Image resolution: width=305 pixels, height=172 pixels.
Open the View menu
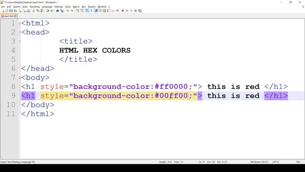[25, 7]
